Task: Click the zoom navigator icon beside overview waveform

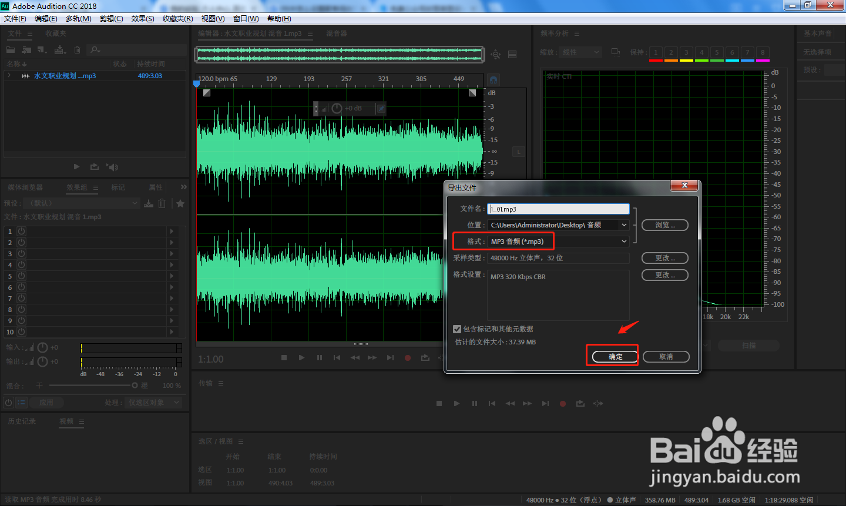Action: [496, 55]
